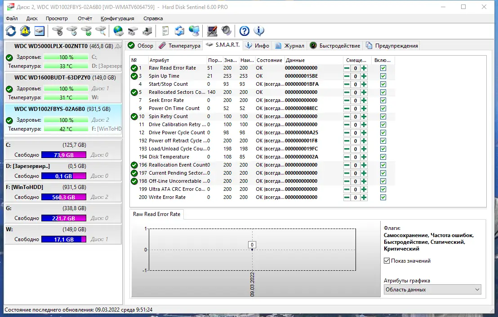Sort by the Данные column header
The height and width of the screenshot is (317, 498).
coord(313,60)
